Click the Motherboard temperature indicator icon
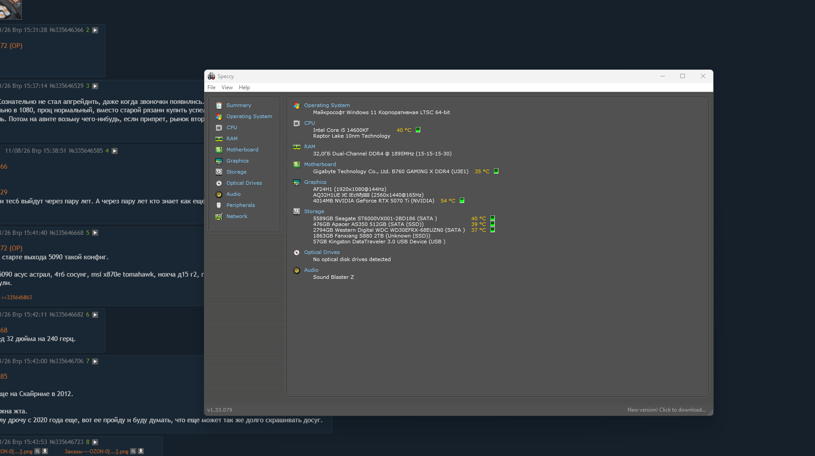 point(496,171)
